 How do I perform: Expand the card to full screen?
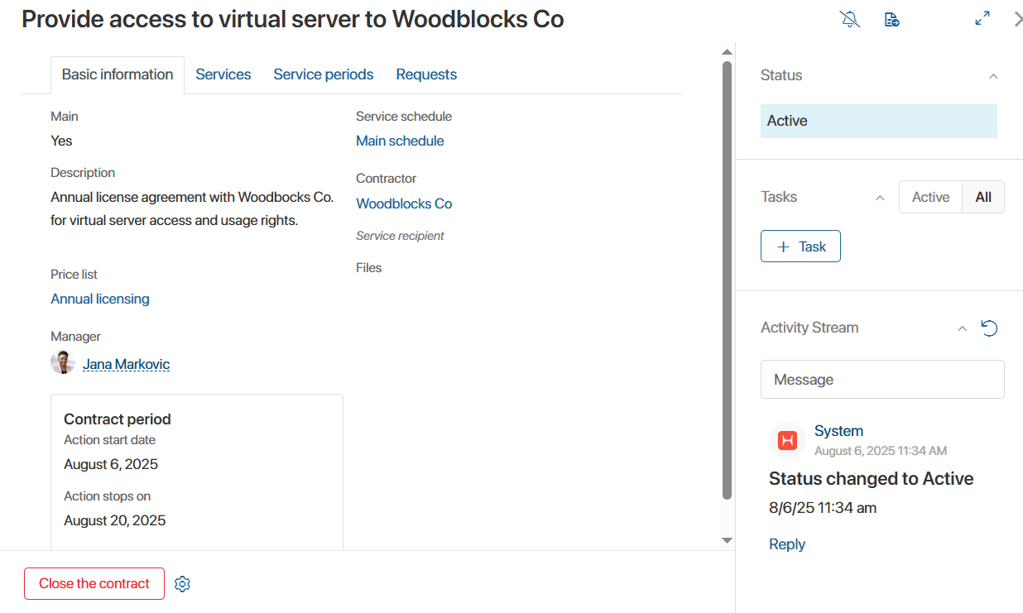coord(982,18)
